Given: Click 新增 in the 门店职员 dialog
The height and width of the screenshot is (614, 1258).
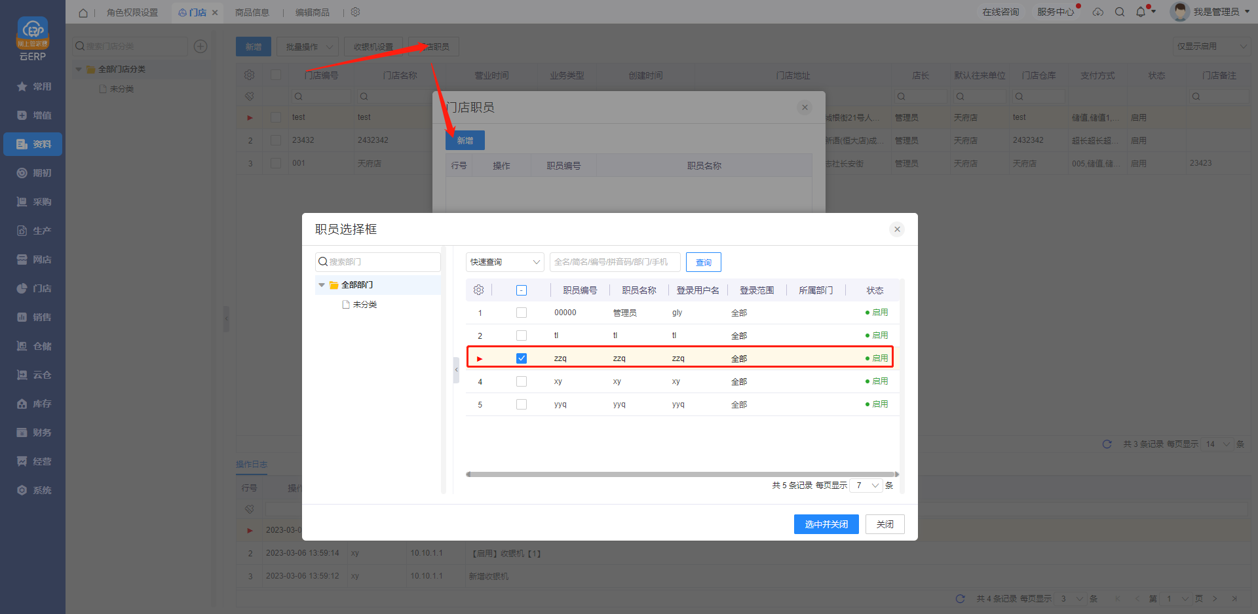Looking at the screenshot, I should pyautogui.click(x=465, y=140).
